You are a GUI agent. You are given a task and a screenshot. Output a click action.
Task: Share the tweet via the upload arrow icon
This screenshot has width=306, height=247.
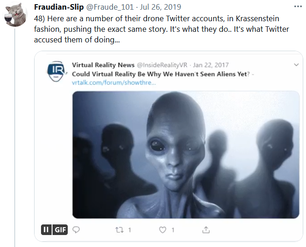[x=206, y=230]
